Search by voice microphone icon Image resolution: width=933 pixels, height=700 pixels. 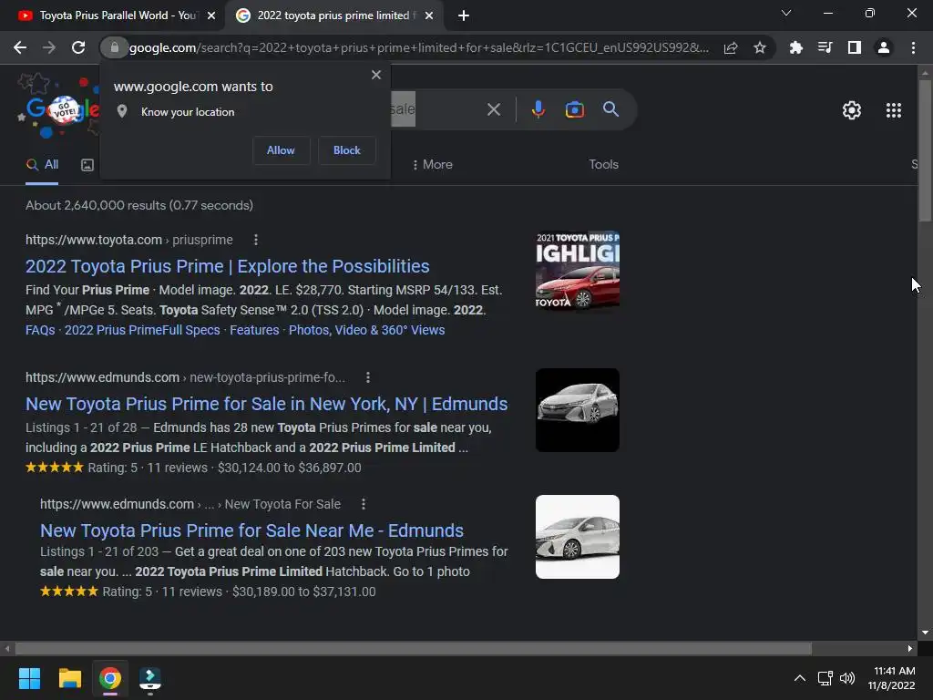(538, 109)
